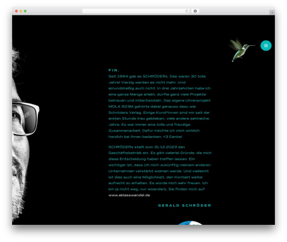Minimize the window with the yellow button

click(21, 11)
